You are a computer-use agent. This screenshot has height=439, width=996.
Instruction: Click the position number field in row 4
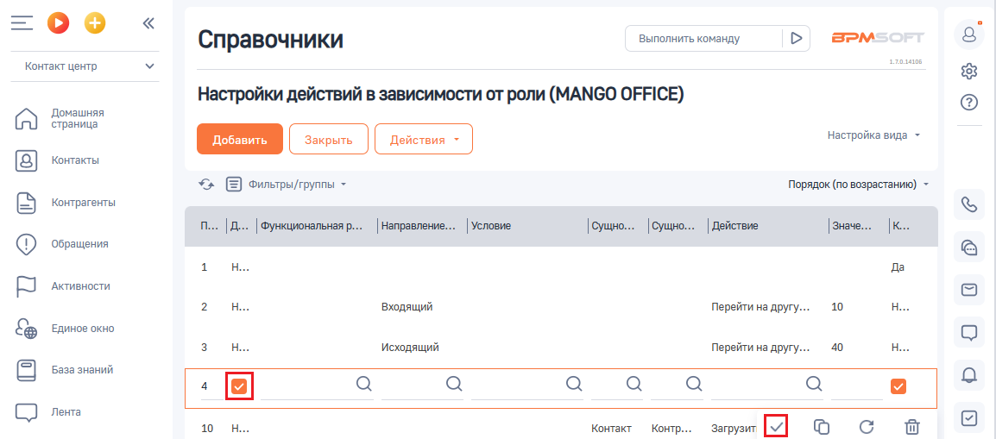coord(211,386)
